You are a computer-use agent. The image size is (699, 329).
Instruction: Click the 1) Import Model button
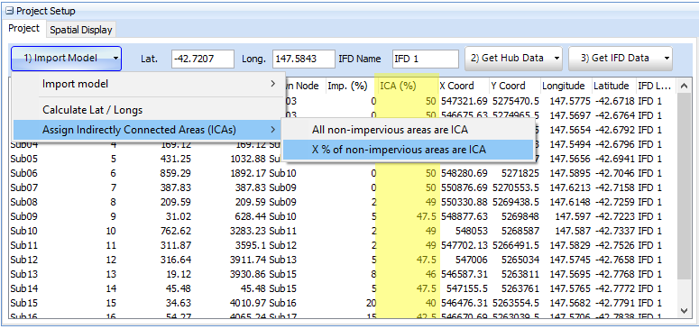(67, 59)
